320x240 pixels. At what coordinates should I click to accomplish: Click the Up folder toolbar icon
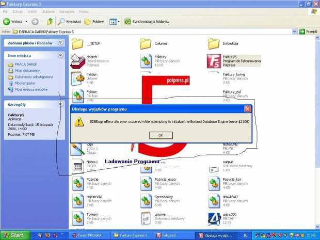50,22
